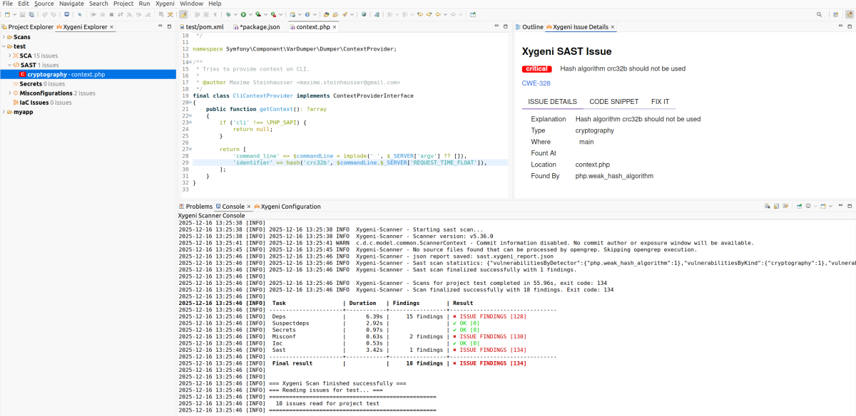Image resolution: width=856 pixels, height=416 pixels.
Task: Close the context.php editor tab
Action: (334, 27)
